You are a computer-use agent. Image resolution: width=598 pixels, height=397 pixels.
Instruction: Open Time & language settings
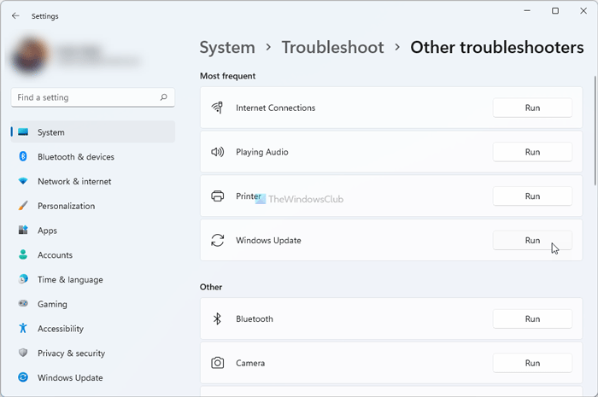point(70,280)
